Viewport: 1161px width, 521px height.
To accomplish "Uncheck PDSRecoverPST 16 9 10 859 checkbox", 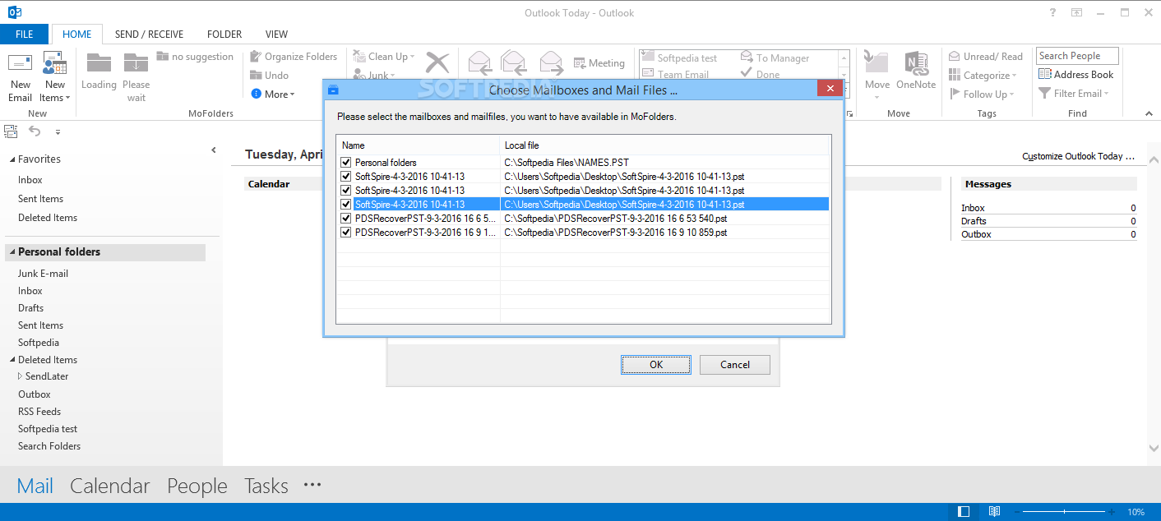I will coord(346,233).
